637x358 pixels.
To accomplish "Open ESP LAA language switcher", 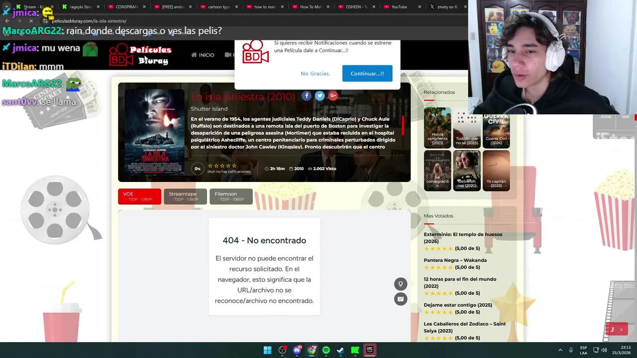I will click(583, 350).
